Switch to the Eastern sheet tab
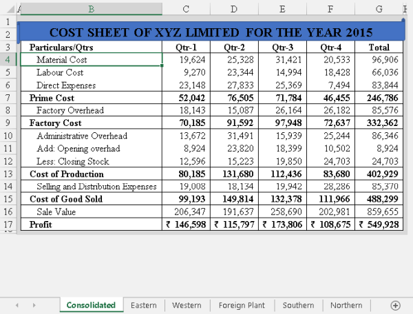 (x=143, y=305)
